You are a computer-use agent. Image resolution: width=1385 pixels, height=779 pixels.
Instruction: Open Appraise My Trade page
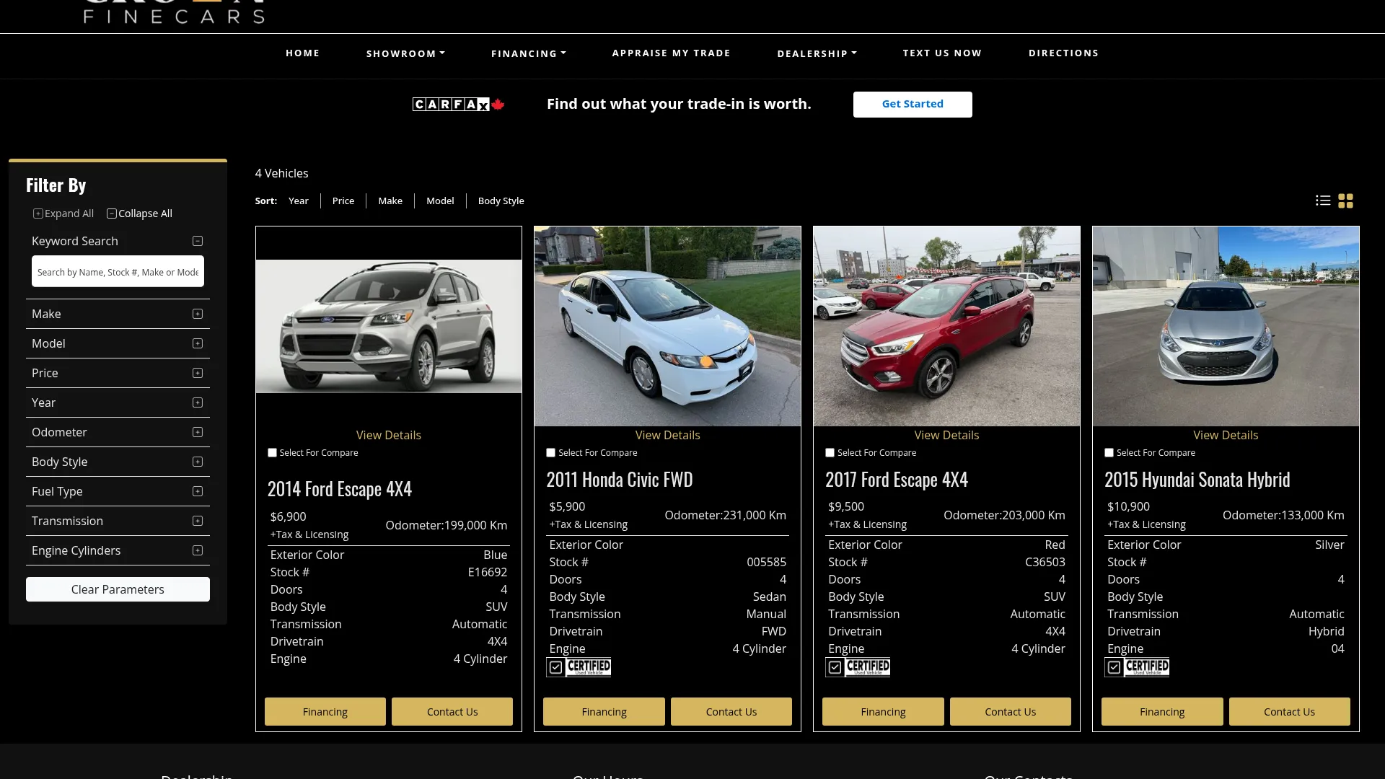click(672, 53)
